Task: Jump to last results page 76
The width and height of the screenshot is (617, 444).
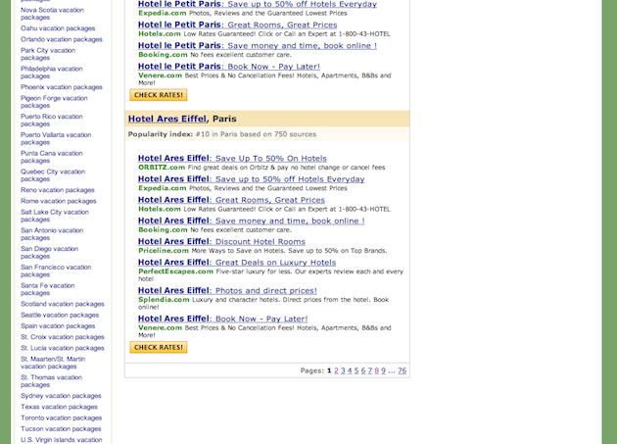Action: pos(402,370)
